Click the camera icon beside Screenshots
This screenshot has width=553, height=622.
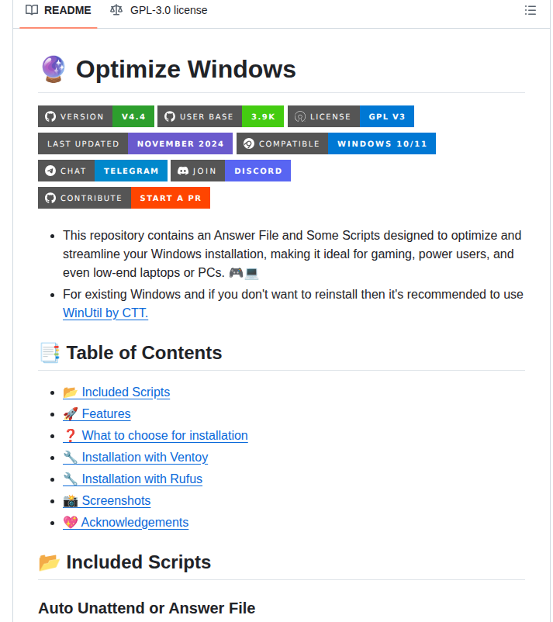click(x=70, y=500)
